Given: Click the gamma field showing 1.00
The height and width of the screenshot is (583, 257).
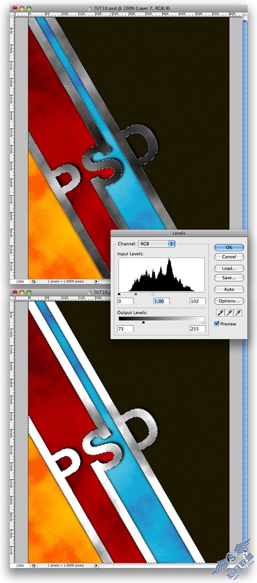Looking at the screenshot, I should click(x=161, y=301).
